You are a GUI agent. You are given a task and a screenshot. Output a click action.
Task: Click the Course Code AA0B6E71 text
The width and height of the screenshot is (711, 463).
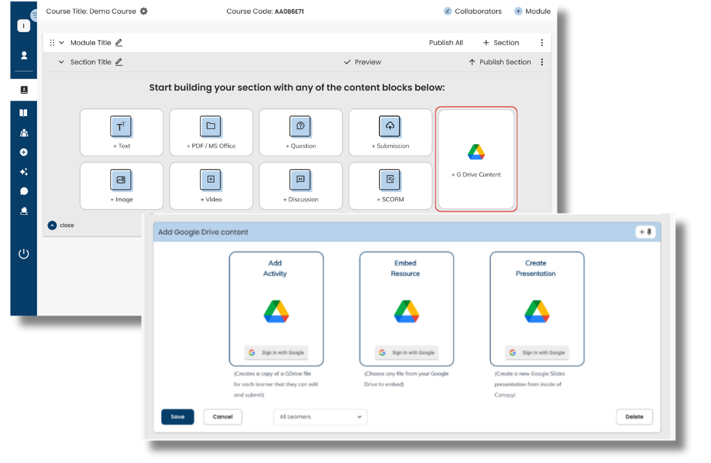pos(265,11)
